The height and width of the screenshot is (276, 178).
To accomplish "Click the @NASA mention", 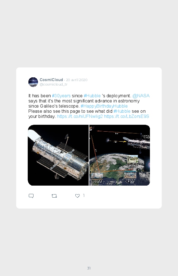I will coord(141,96).
